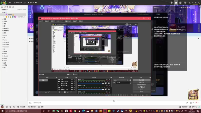This screenshot has height=113, width=201.
Task: Toggle visibility eye of the first display capture source
Action: (x=72, y=84)
